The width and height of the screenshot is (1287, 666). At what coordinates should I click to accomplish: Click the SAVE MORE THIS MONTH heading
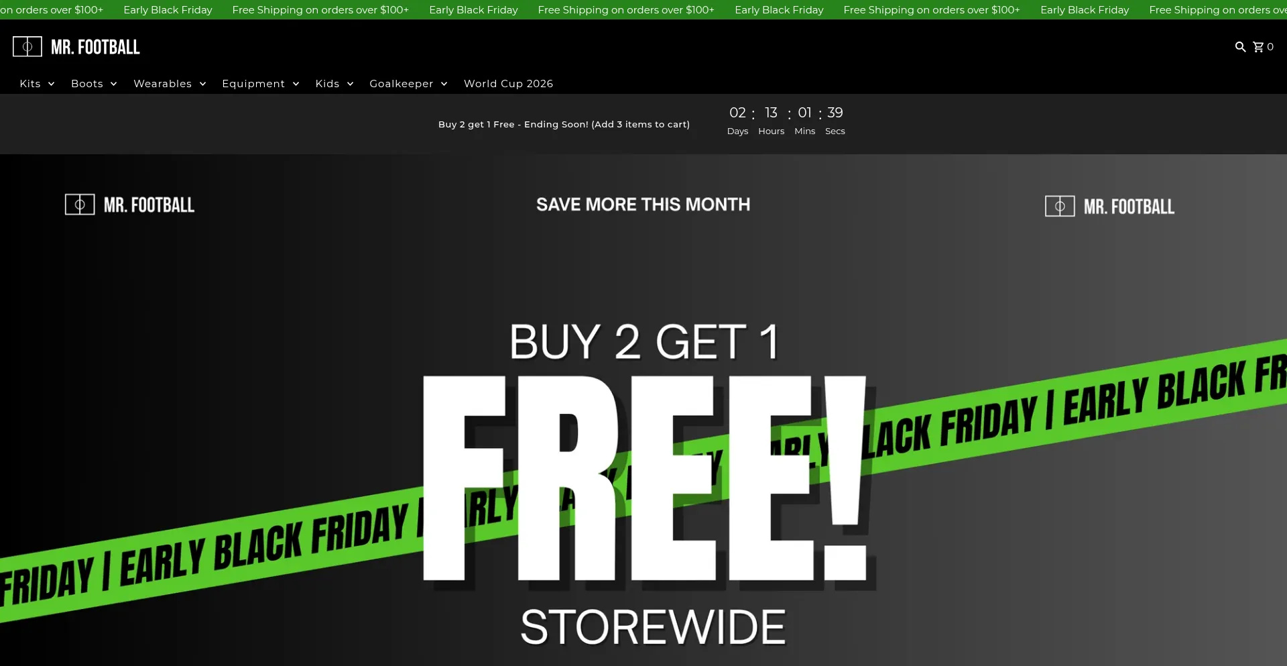pos(643,205)
